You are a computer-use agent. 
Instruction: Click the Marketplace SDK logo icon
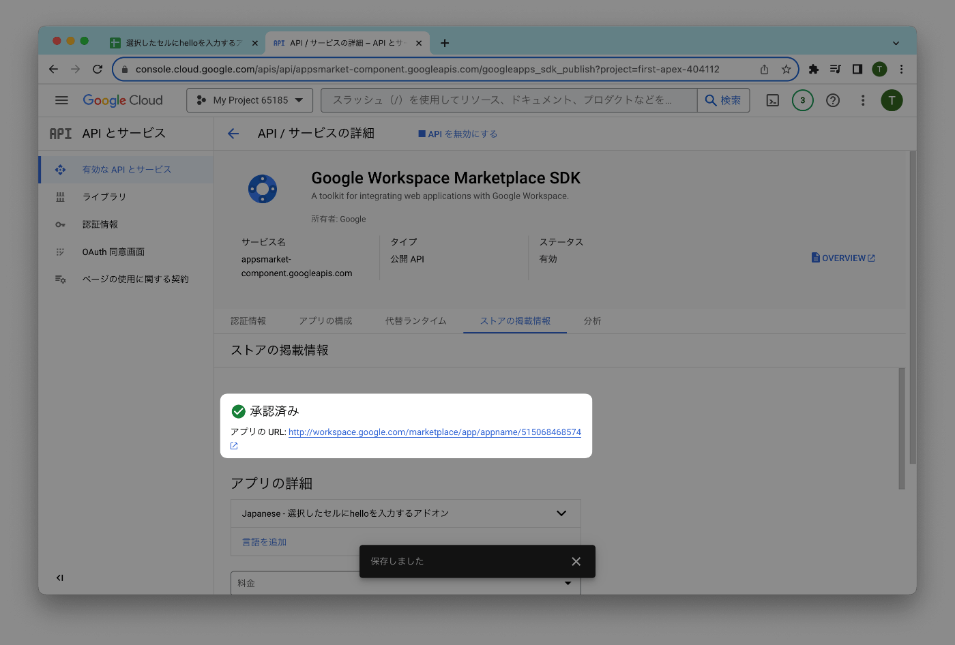pos(263,189)
